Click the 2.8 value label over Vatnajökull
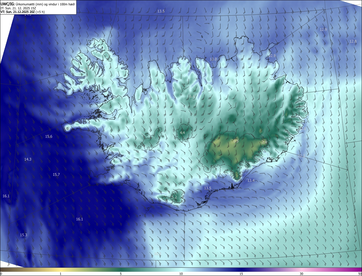Viewport: 362px width, 276px height. (264, 142)
